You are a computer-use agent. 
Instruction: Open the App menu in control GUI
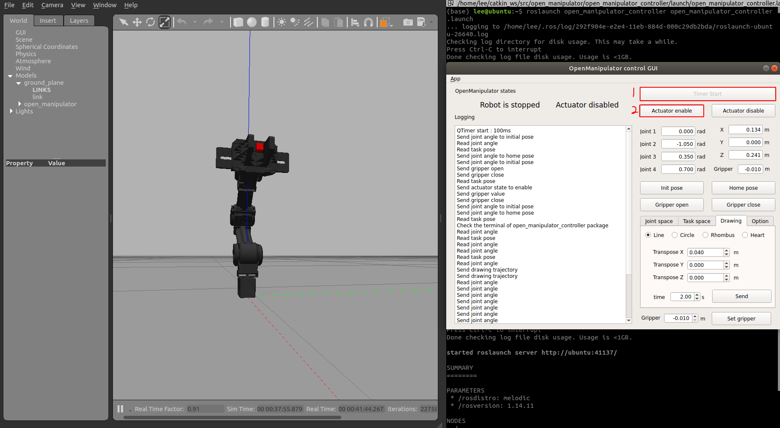[456, 79]
